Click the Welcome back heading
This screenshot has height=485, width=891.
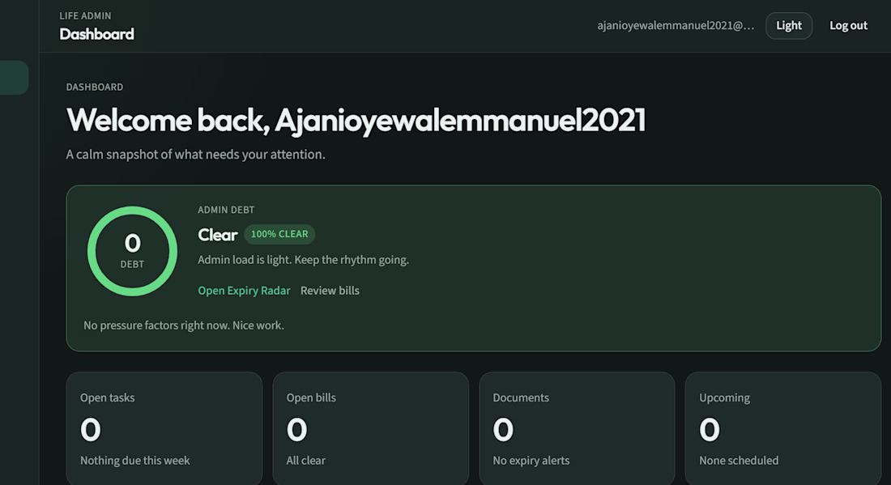click(x=356, y=120)
